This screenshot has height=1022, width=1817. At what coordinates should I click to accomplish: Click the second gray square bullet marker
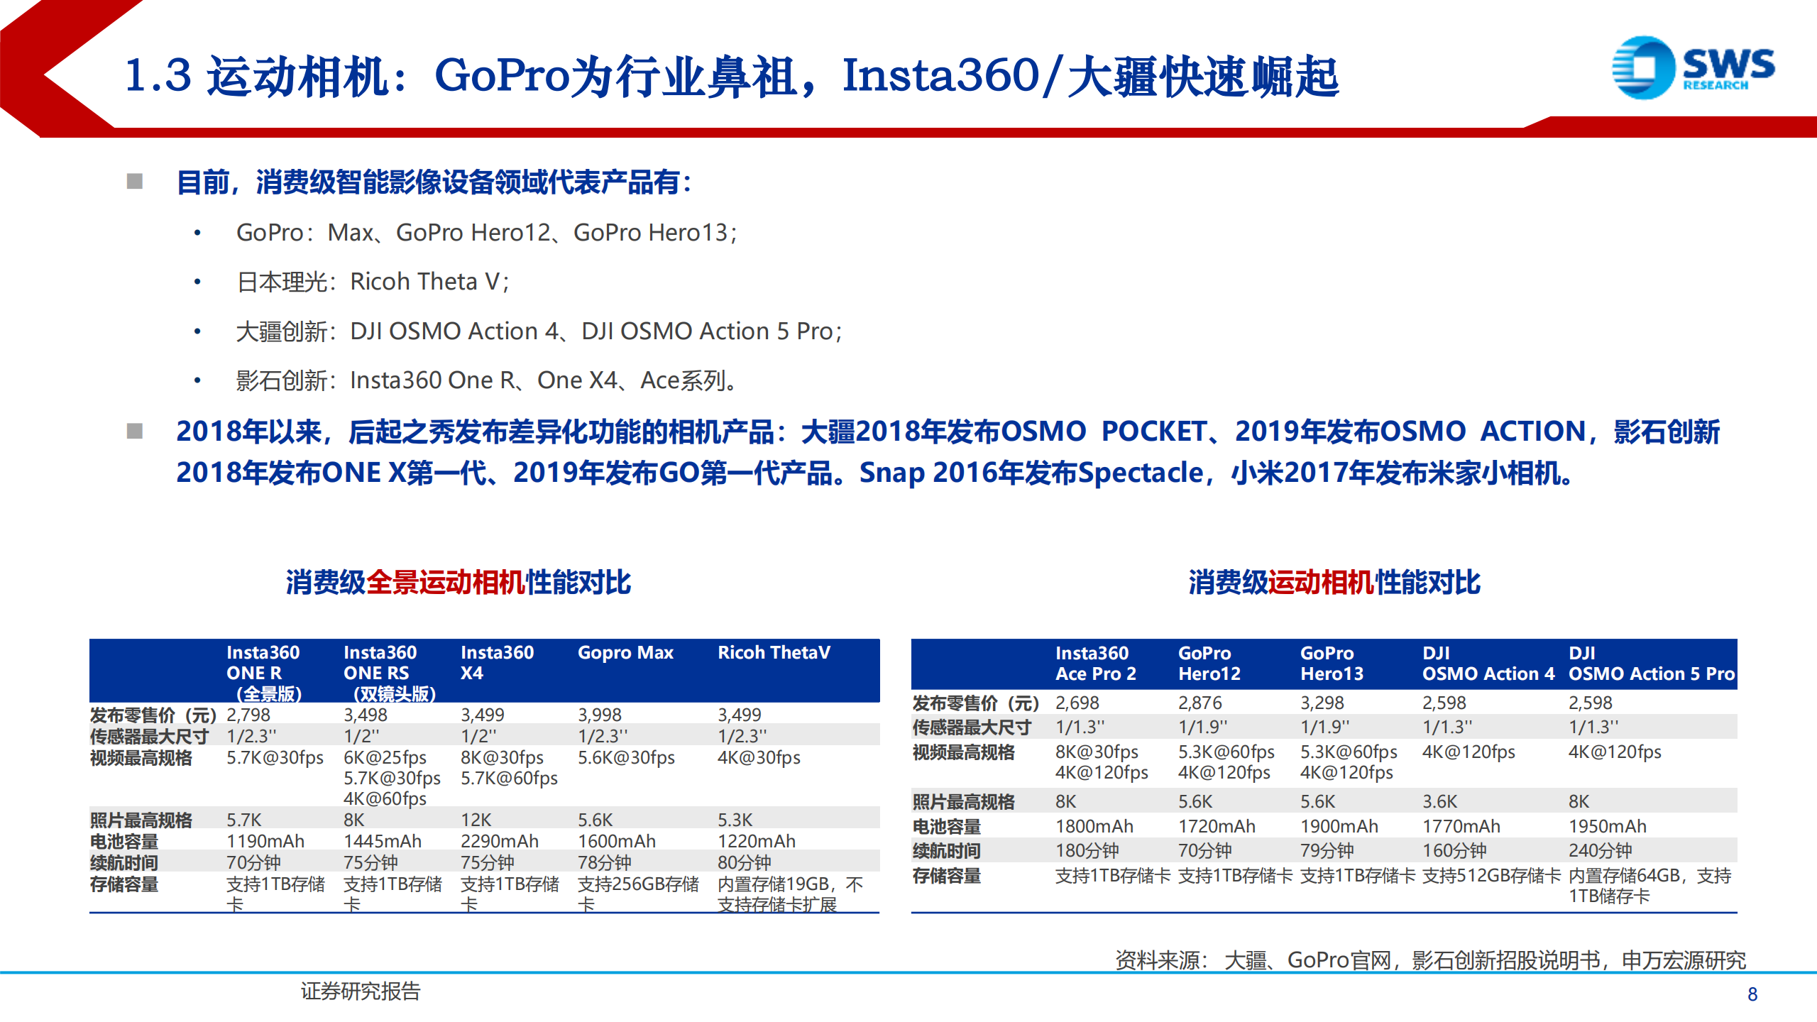[x=135, y=431]
